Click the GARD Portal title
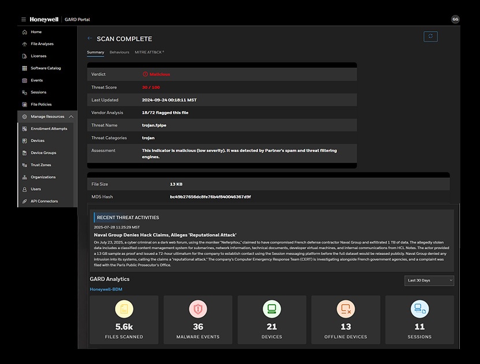 click(x=77, y=20)
